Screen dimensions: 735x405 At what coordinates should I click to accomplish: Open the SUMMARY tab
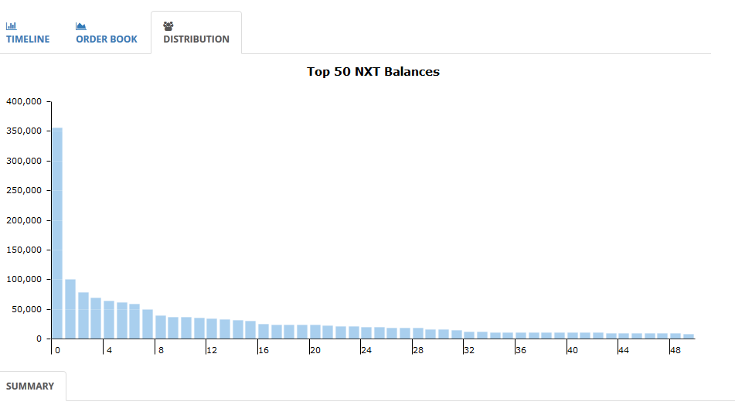[x=30, y=386]
